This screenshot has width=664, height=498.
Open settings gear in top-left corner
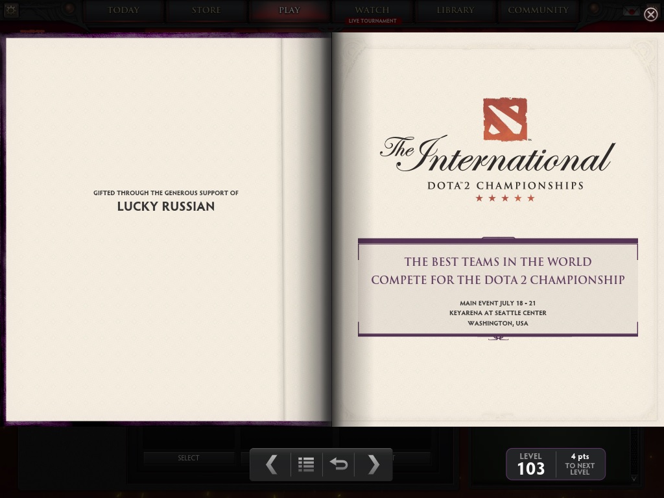[x=10, y=10]
